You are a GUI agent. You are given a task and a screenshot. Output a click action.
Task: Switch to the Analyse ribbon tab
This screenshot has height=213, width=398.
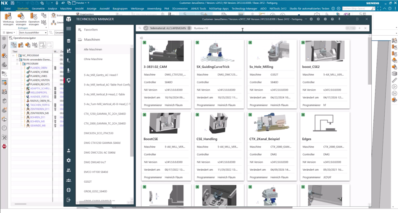(x=52, y=9)
